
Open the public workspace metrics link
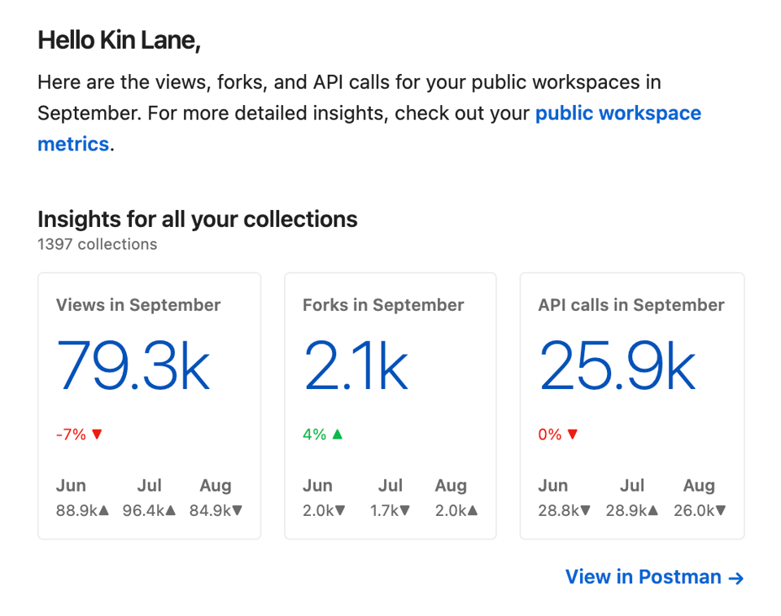click(617, 113)
